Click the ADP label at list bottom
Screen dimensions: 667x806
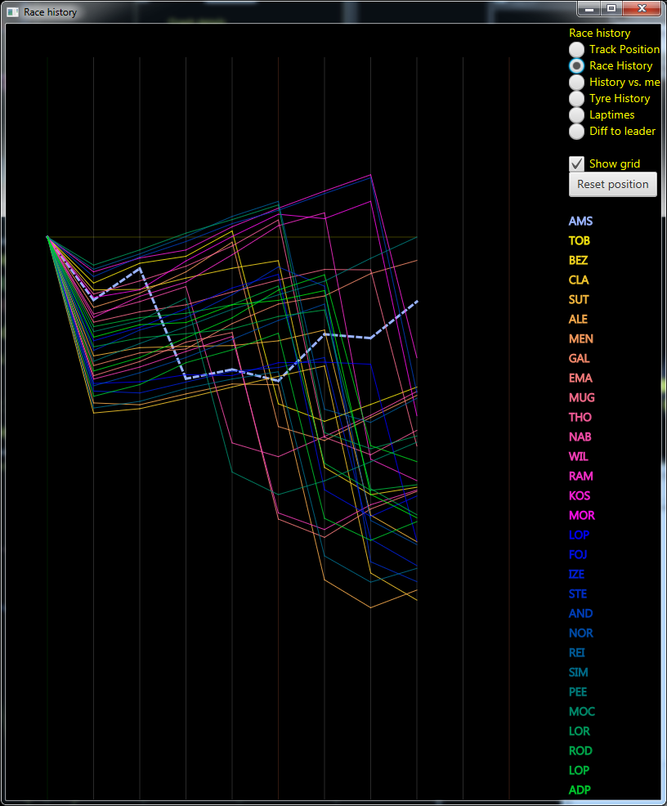(580, 790)
